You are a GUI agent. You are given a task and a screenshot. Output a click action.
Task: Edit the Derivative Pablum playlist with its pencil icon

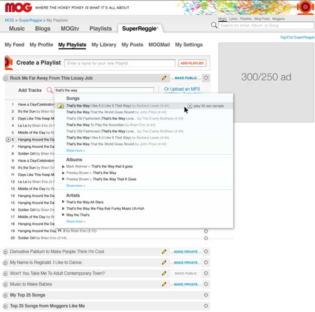pos(164,251)
